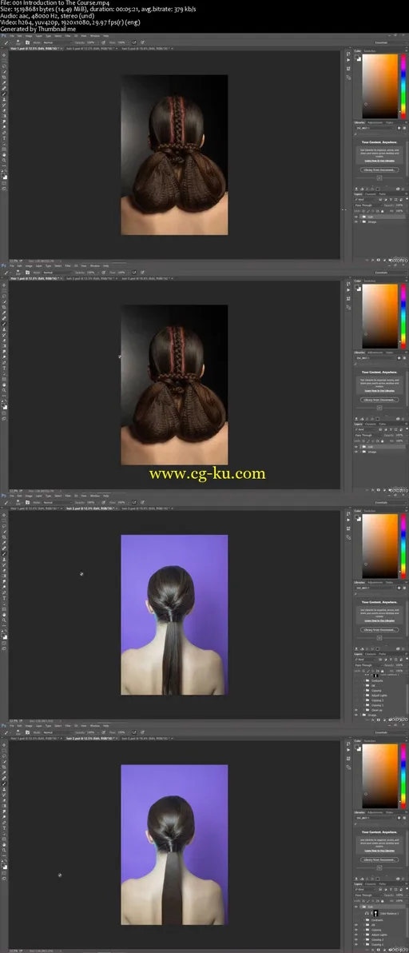The width and height of the screenshot is (409, 953).
Task: Click the type layer filter icon in the top frame
Action: pyautogui.click(x=391, y=199)
